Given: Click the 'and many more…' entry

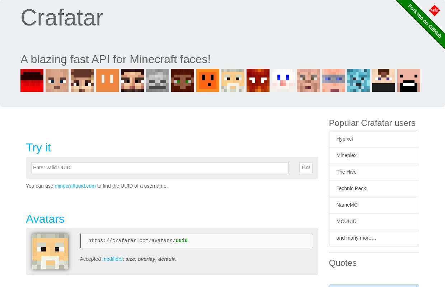Looking at the screenshot, I should coord(374,238).
